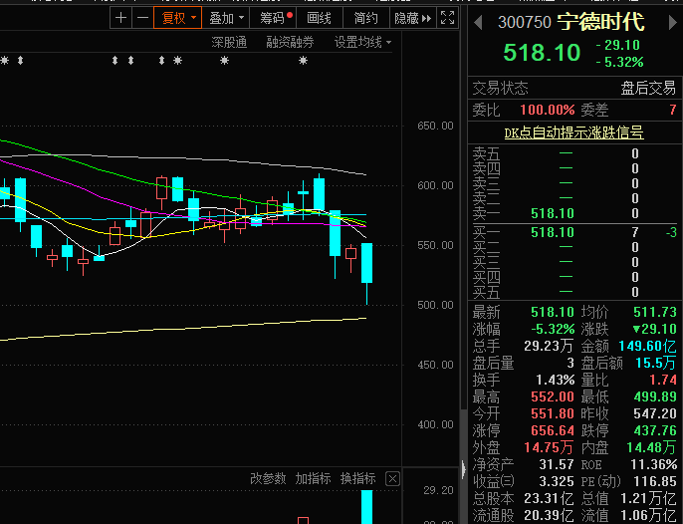This screenshot has height=524, width=683.
Task: Click the 融资融券 margin trading tag
Action: (x=290, y=42)
